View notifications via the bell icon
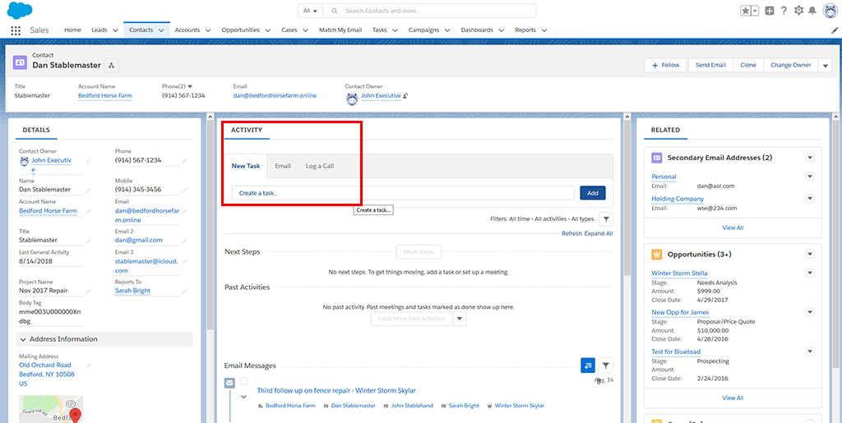Screen dimensions: 842x423 click(x=812, y=11)
